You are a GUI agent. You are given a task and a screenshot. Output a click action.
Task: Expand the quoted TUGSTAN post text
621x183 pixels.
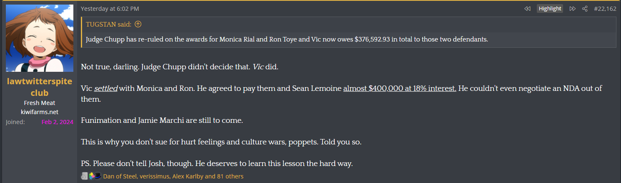point(286,40)
